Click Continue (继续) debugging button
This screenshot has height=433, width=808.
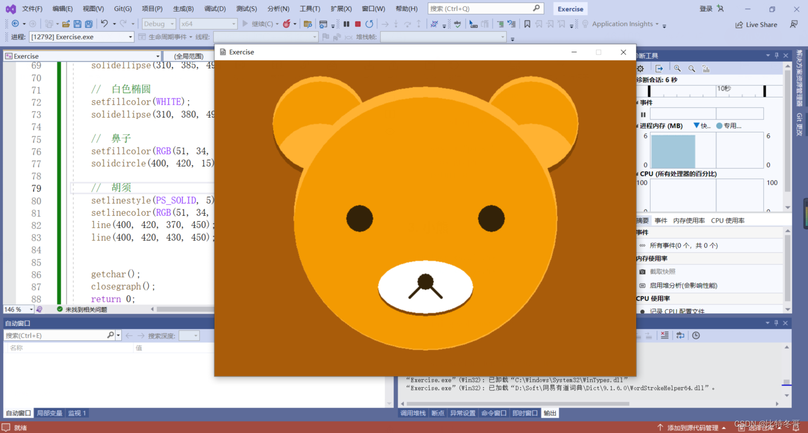click(258, 24)
